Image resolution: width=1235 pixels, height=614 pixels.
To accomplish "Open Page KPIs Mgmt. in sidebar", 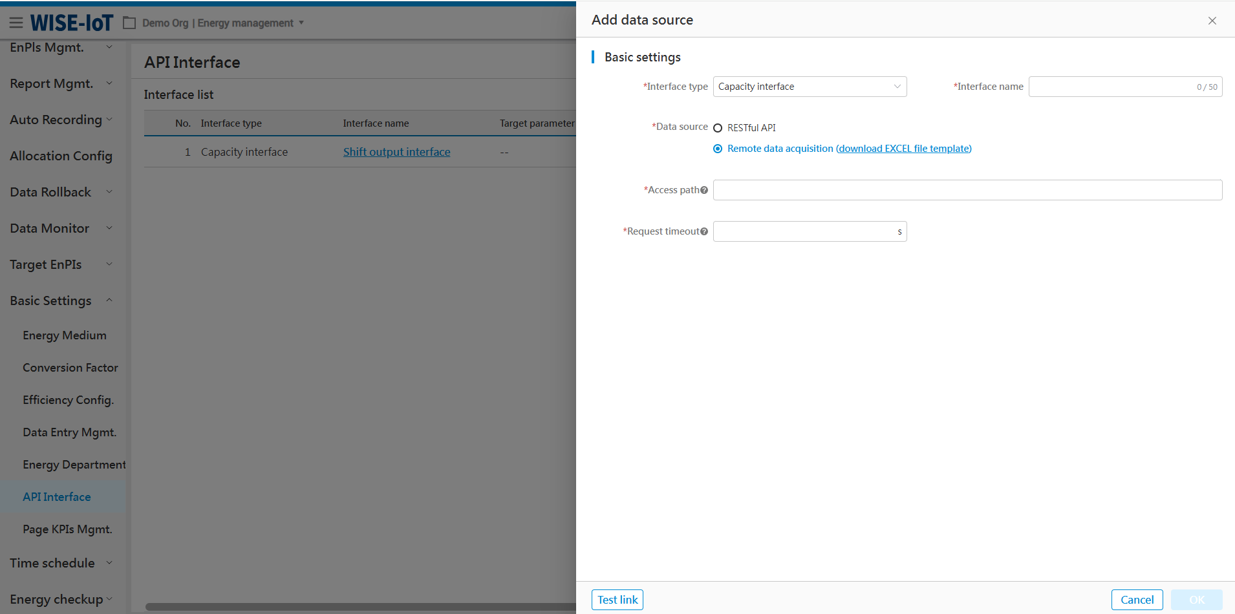I will point(67,529).
